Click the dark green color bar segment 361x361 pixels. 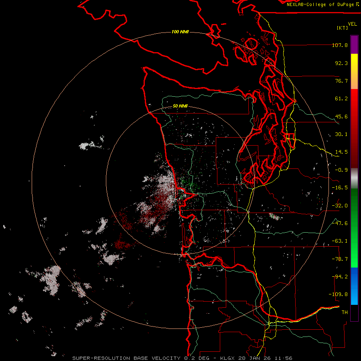(x=354, y=203)
